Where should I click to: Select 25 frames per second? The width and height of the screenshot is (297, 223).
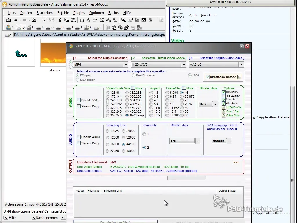point(182,100)
